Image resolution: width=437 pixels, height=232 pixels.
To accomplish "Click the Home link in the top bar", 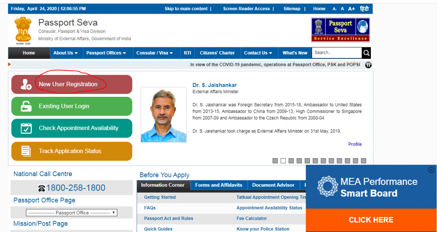I will pyautogui.click(x=319, y=9).
